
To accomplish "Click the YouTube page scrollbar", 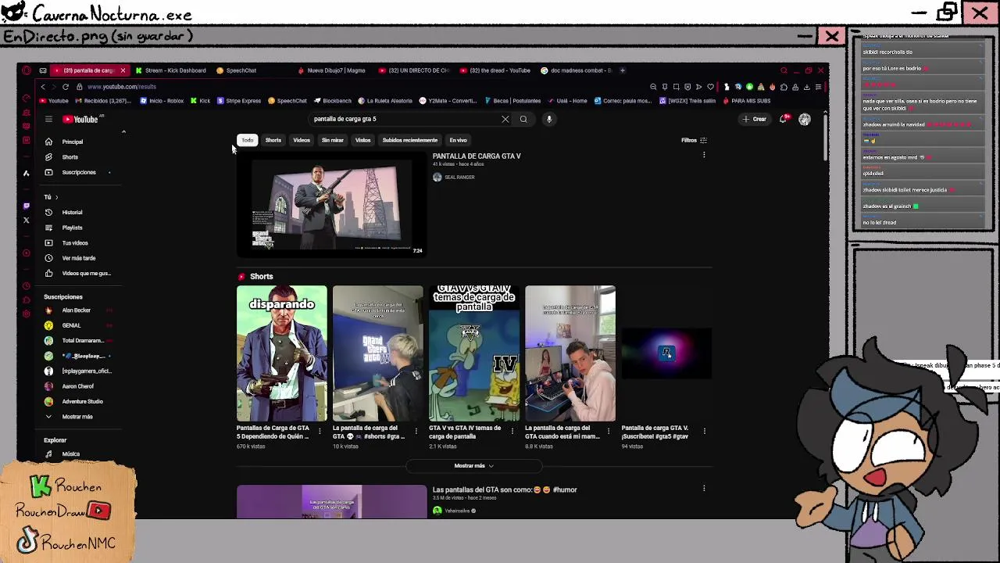I will 825,138.
